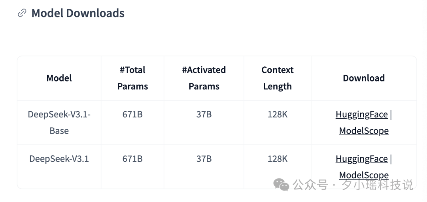Click 37B in the DeepSeek-V3.1 row

pos(204,159)
